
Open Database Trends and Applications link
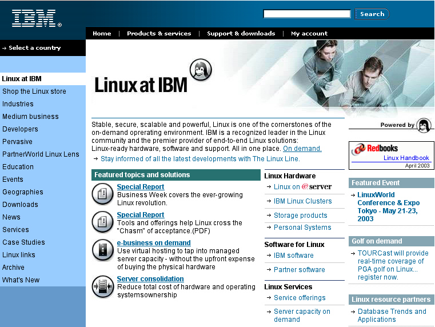(392, 316)
